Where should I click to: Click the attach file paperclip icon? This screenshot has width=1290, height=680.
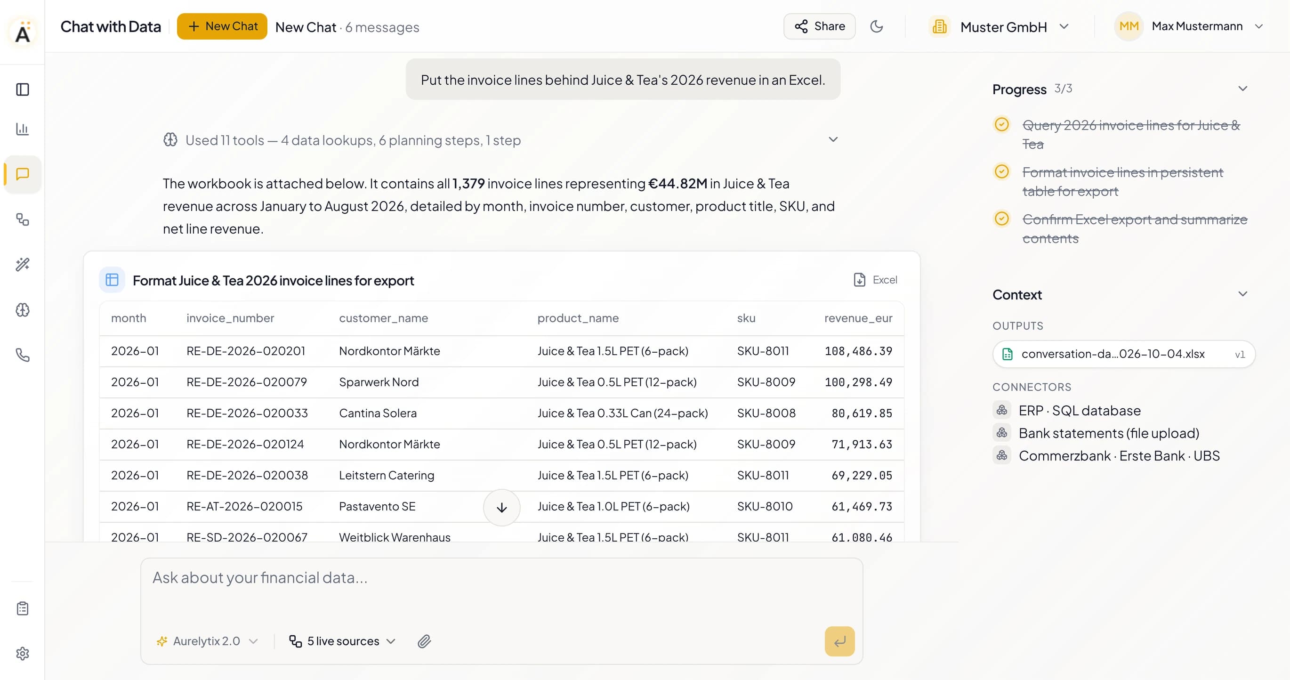pos(424,641)
